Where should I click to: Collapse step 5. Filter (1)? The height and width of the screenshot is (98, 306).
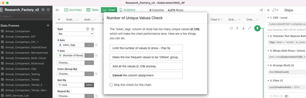tap(268, 81)
